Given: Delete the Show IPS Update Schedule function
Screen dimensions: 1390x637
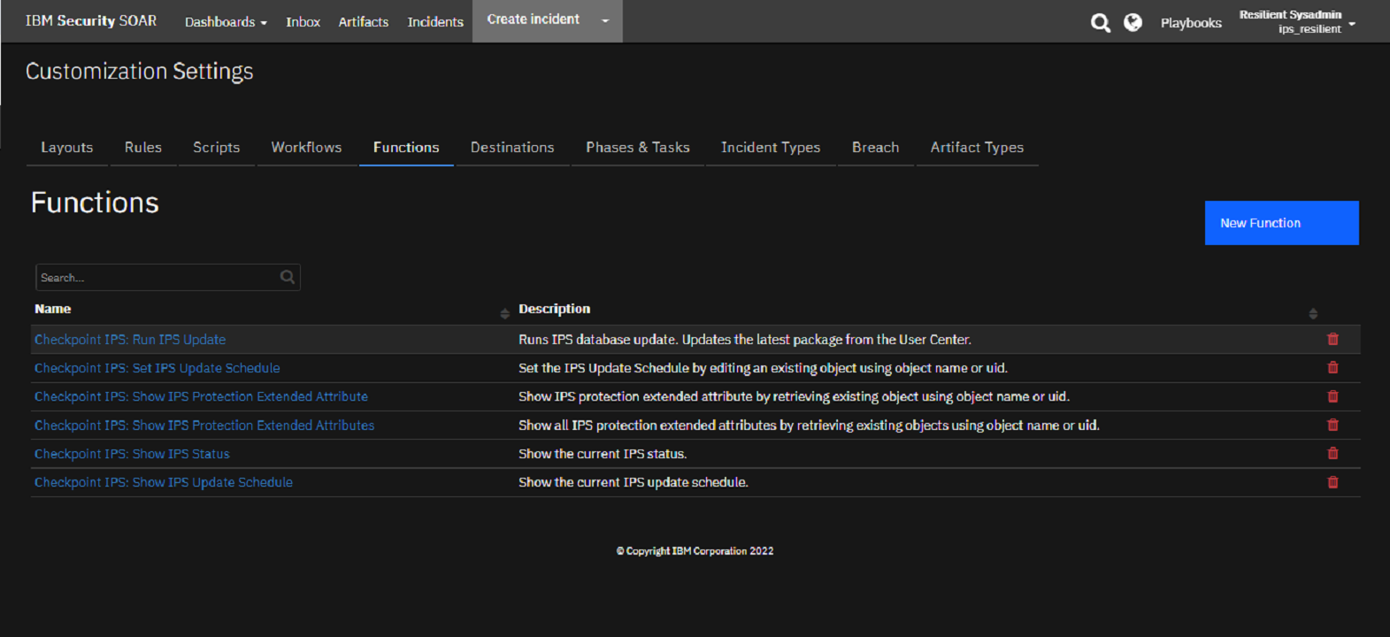Looking at the screenshot, I should tap(1332, 482).
